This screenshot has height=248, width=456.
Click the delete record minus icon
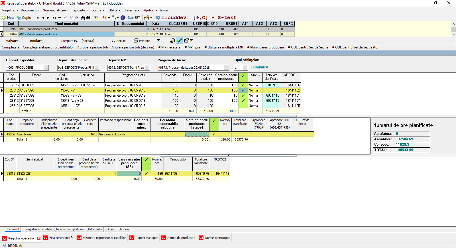point(60,18)
